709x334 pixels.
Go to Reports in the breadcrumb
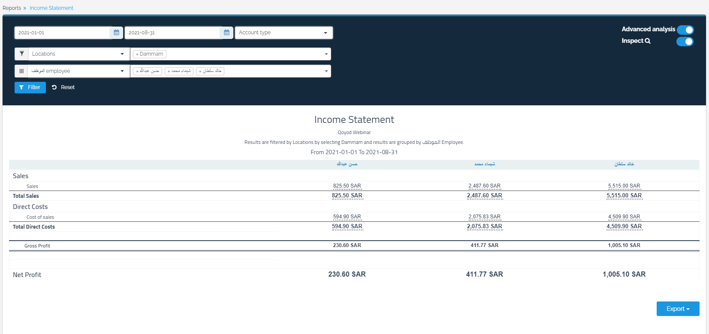pos(12,8)
